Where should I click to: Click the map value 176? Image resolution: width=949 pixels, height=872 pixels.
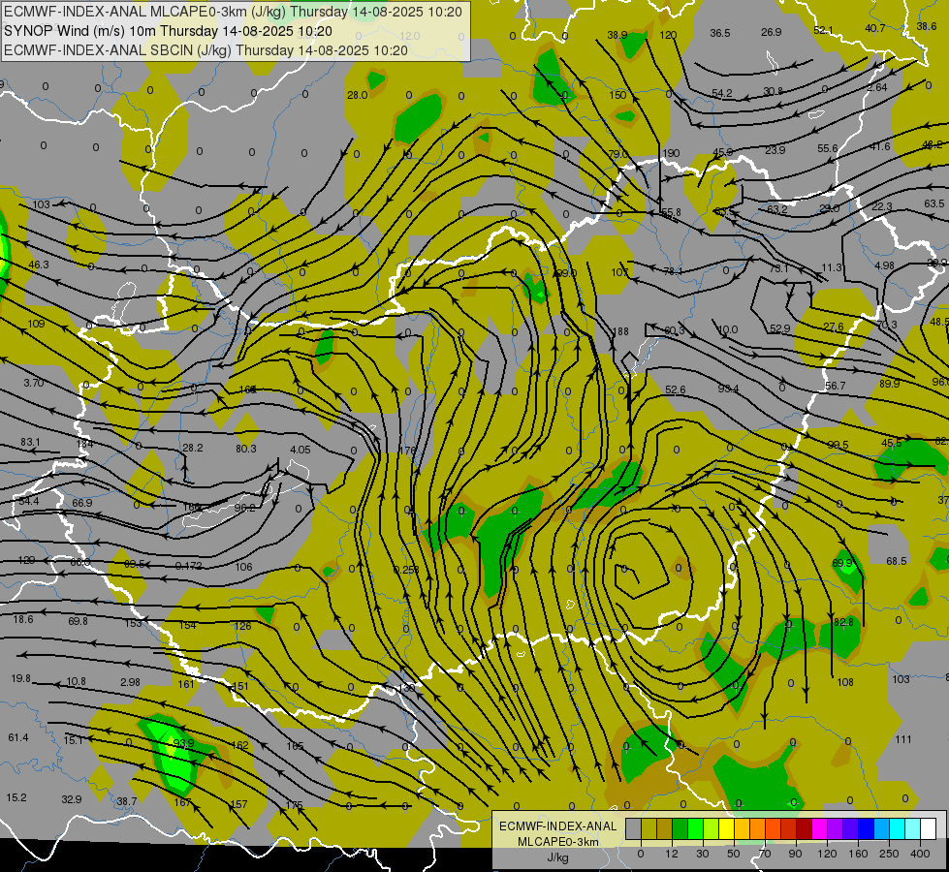pos(408,451)
